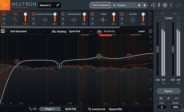Toggle EQ module power button

click(x=4, y=14)
